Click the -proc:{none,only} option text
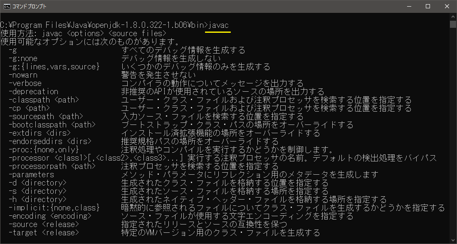Image resolution: width=457 pixels, height=244 pixels. [44, 150]
